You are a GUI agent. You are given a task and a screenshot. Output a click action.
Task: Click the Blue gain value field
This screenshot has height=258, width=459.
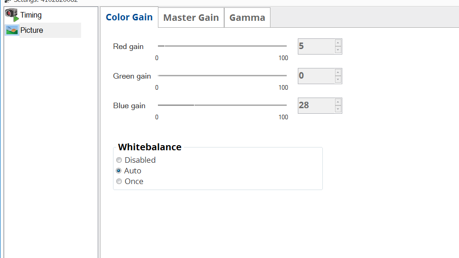316,105
